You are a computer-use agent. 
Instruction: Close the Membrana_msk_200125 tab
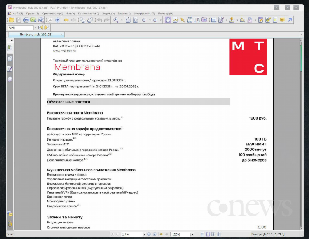pyautogui.click(x=61, y=35)
